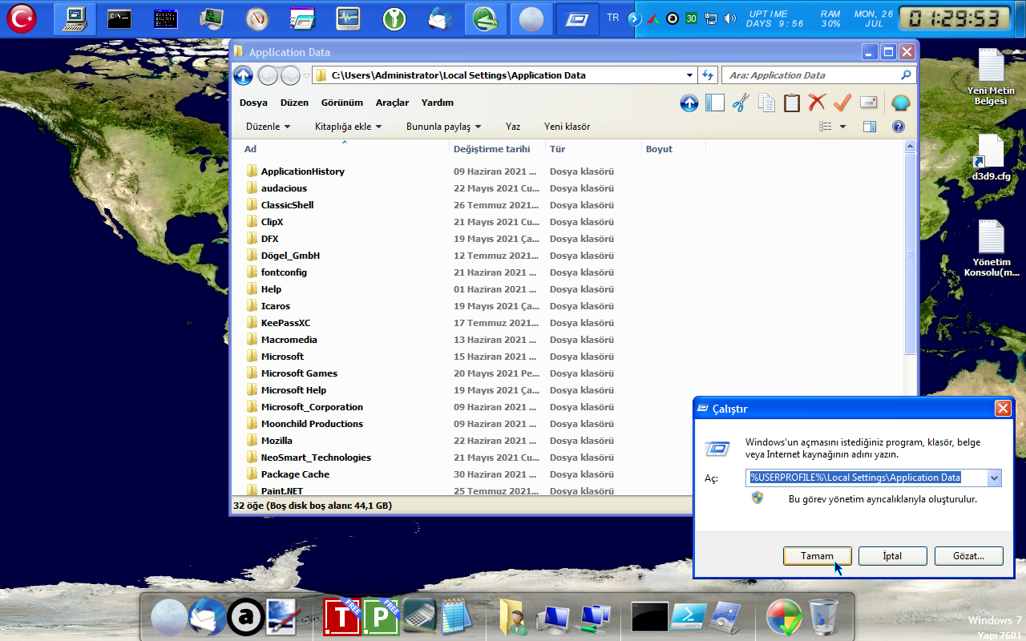Image resolution: width=1026 pixels, height=641 pixels.
Task: Select Yeni Metin Belgesi desktop file
Action: click(x=991, y=77)
